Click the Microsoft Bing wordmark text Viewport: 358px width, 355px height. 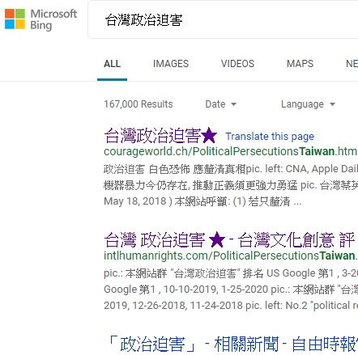53,19
